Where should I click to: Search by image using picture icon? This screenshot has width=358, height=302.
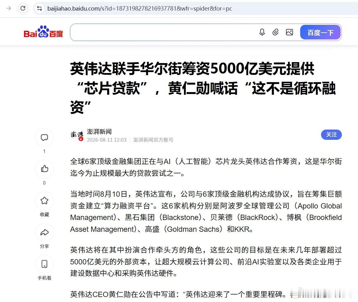289,32
